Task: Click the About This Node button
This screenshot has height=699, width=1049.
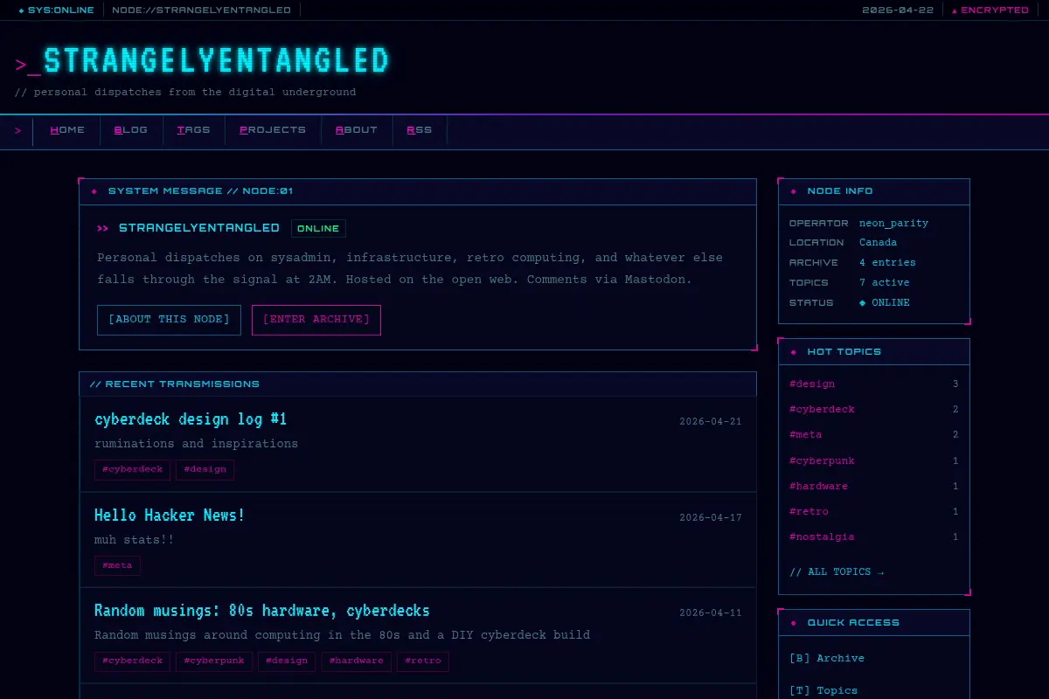Action: (x=169, y=320)
